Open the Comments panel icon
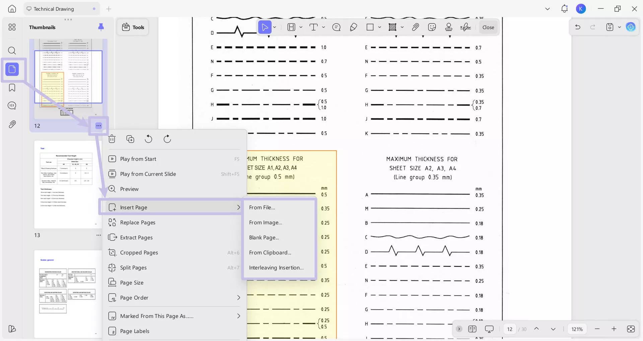 [x=12, y=106]
